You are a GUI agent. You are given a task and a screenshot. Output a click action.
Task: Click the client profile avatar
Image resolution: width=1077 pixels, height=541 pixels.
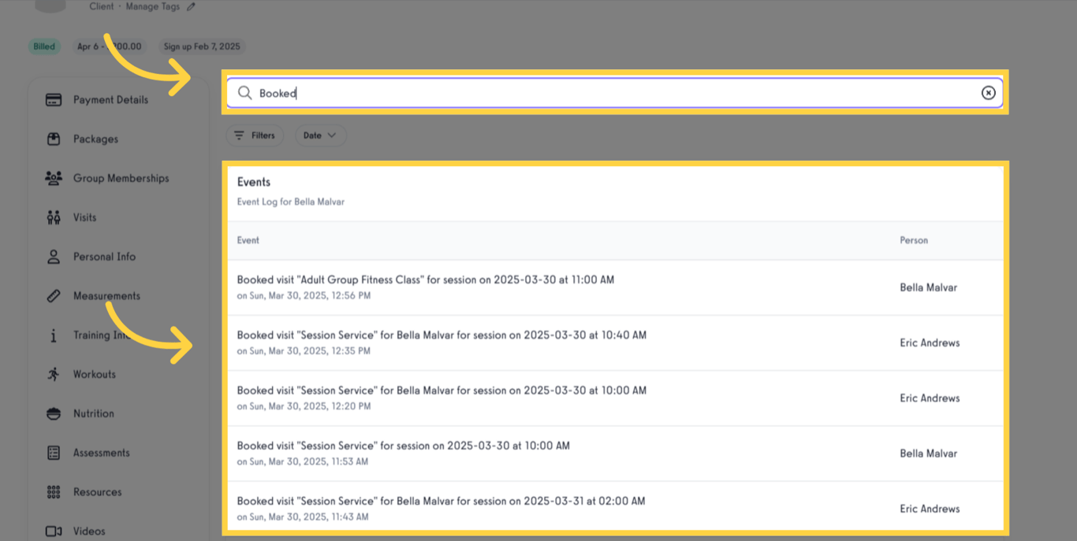[50, 5]
